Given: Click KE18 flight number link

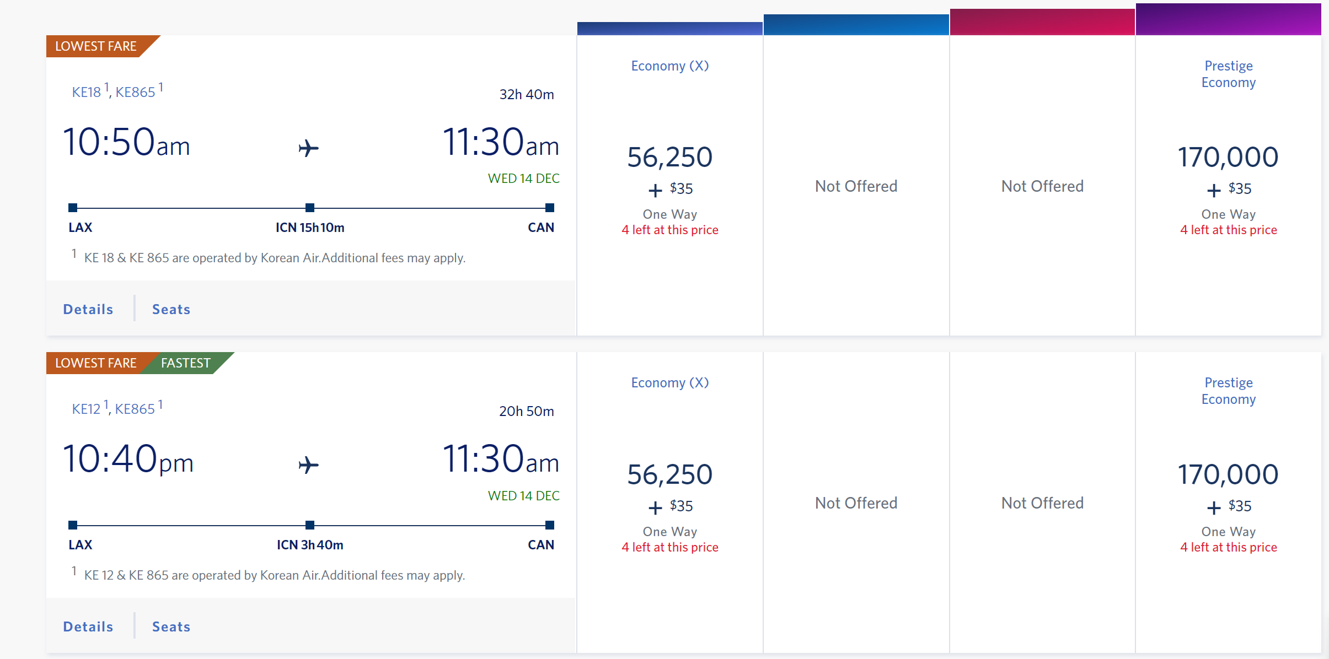Looking at the screenshot, I should click(87, 92).
